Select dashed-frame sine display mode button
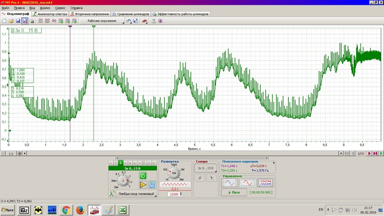 point(247,183)
